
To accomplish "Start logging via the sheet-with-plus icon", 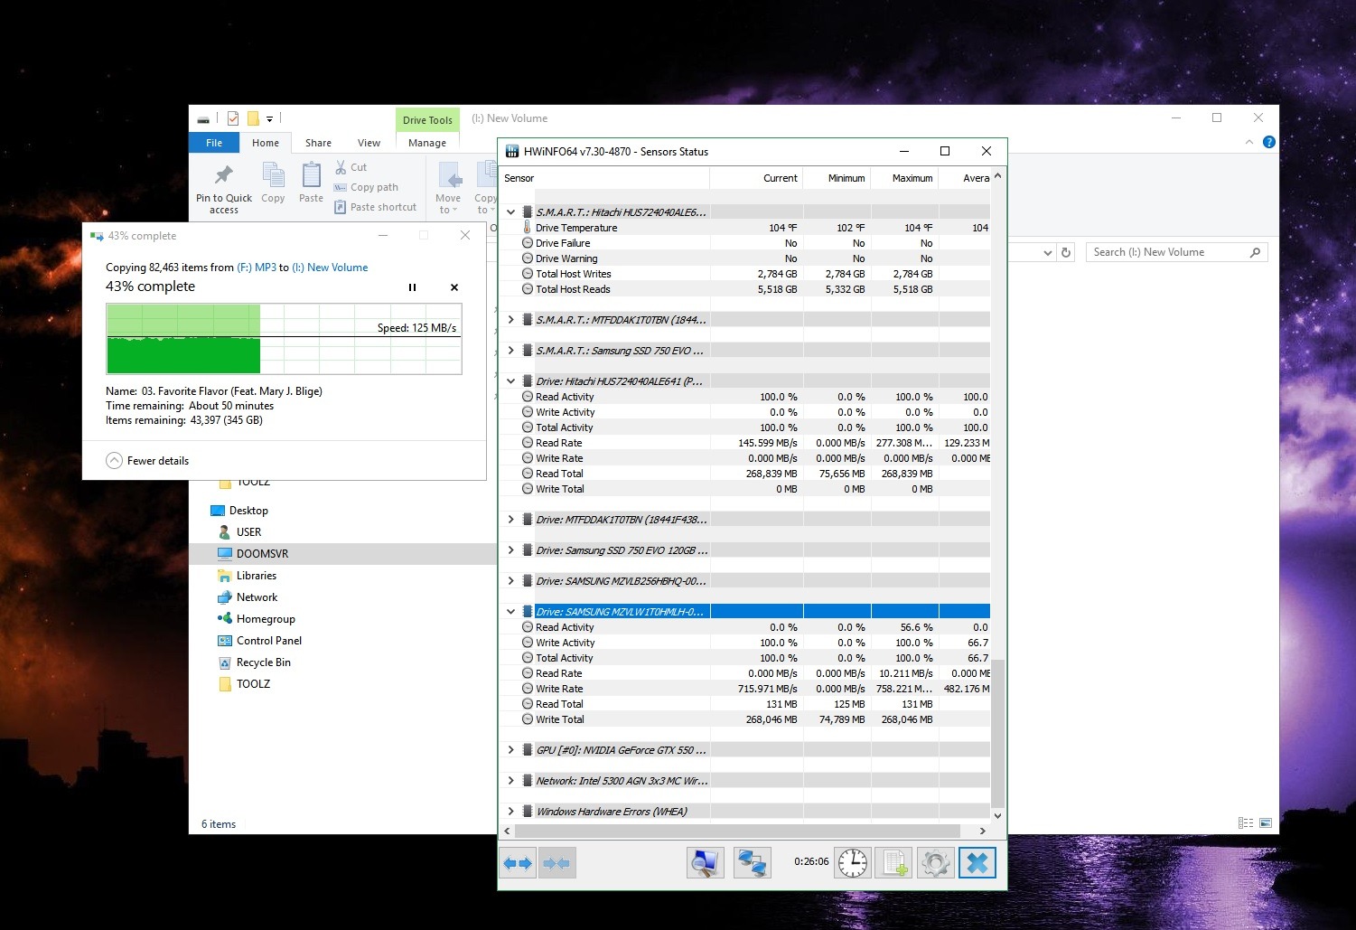I will coord(894,863).
